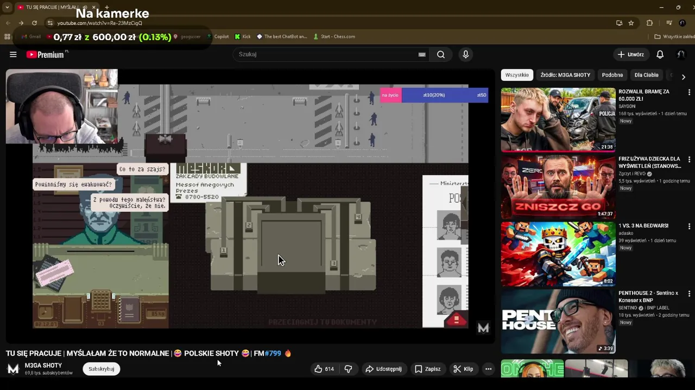The image size is (695, 390).
Task: Open the 'Start - Chess.com' bookmark
Action: pyautogui.click(x=334, y=36)
